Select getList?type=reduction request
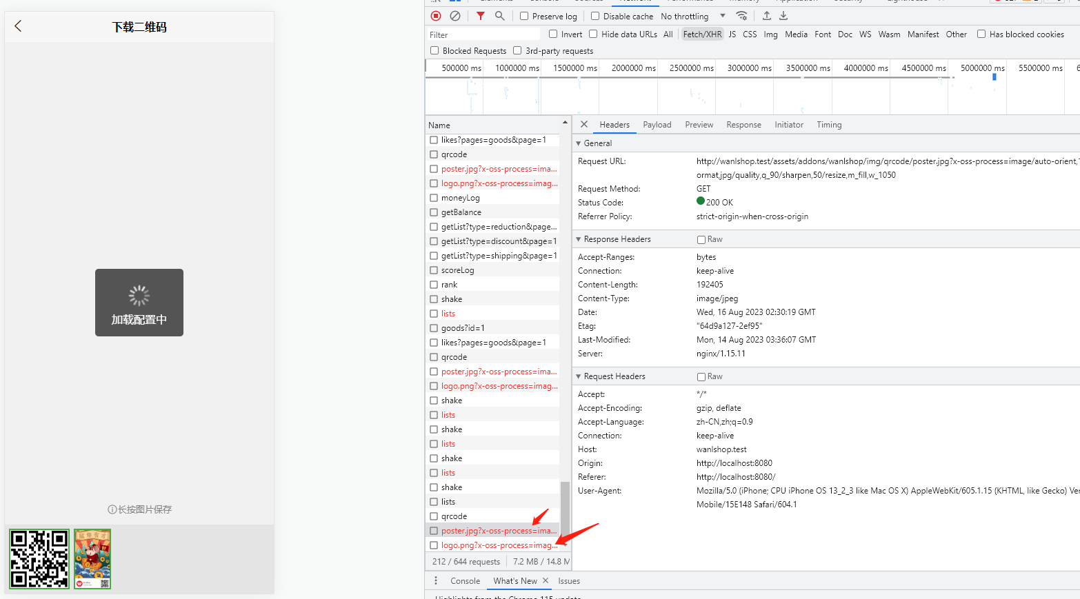The height and width of the screenshot is (599, 1080). pos(492,227)
